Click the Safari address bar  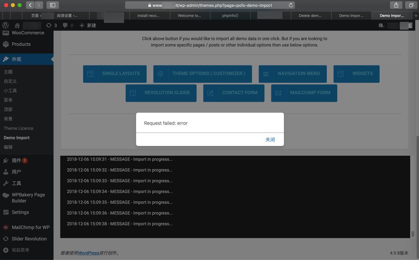[210, 5]
